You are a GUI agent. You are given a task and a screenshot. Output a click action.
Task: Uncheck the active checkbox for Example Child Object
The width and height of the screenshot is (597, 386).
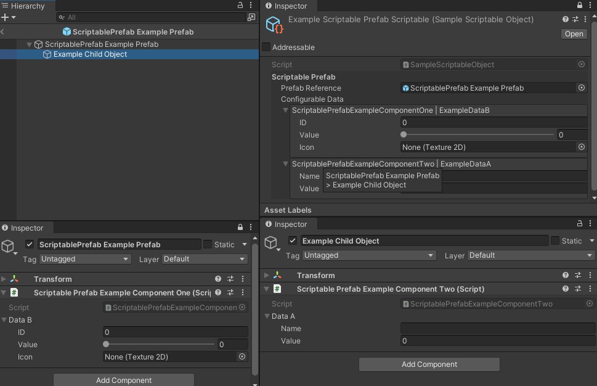(293, 240)
